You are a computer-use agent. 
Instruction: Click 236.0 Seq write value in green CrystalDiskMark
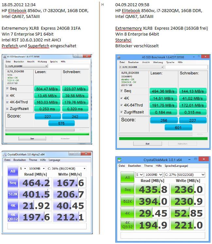click(188, 190)
